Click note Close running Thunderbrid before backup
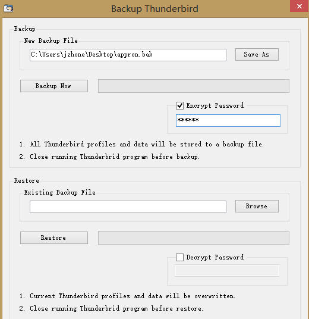309x319 pixels. [x=109, y=157]
